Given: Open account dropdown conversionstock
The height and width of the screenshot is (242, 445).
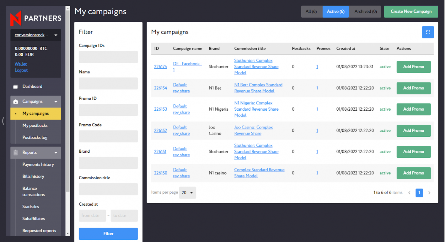Looking at the screenshot, I should 36,35.
